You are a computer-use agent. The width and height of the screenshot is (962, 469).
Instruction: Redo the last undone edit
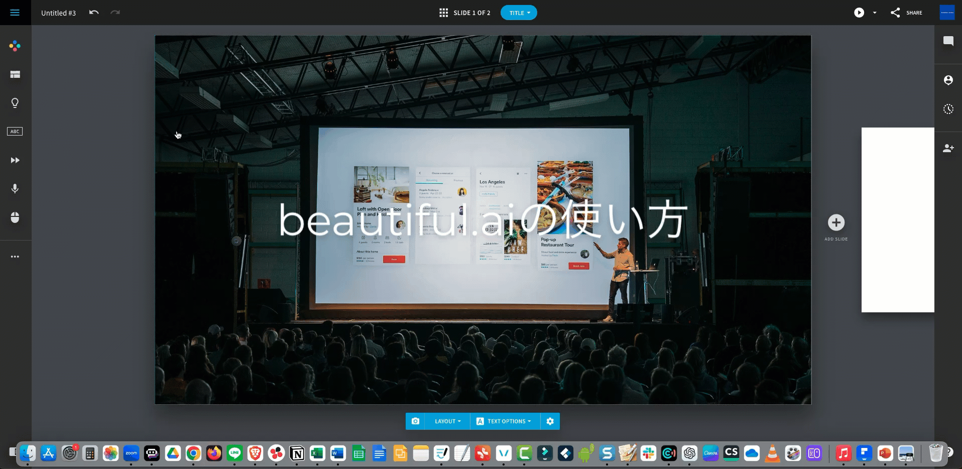pyautogui.click(x=115, y=13)
